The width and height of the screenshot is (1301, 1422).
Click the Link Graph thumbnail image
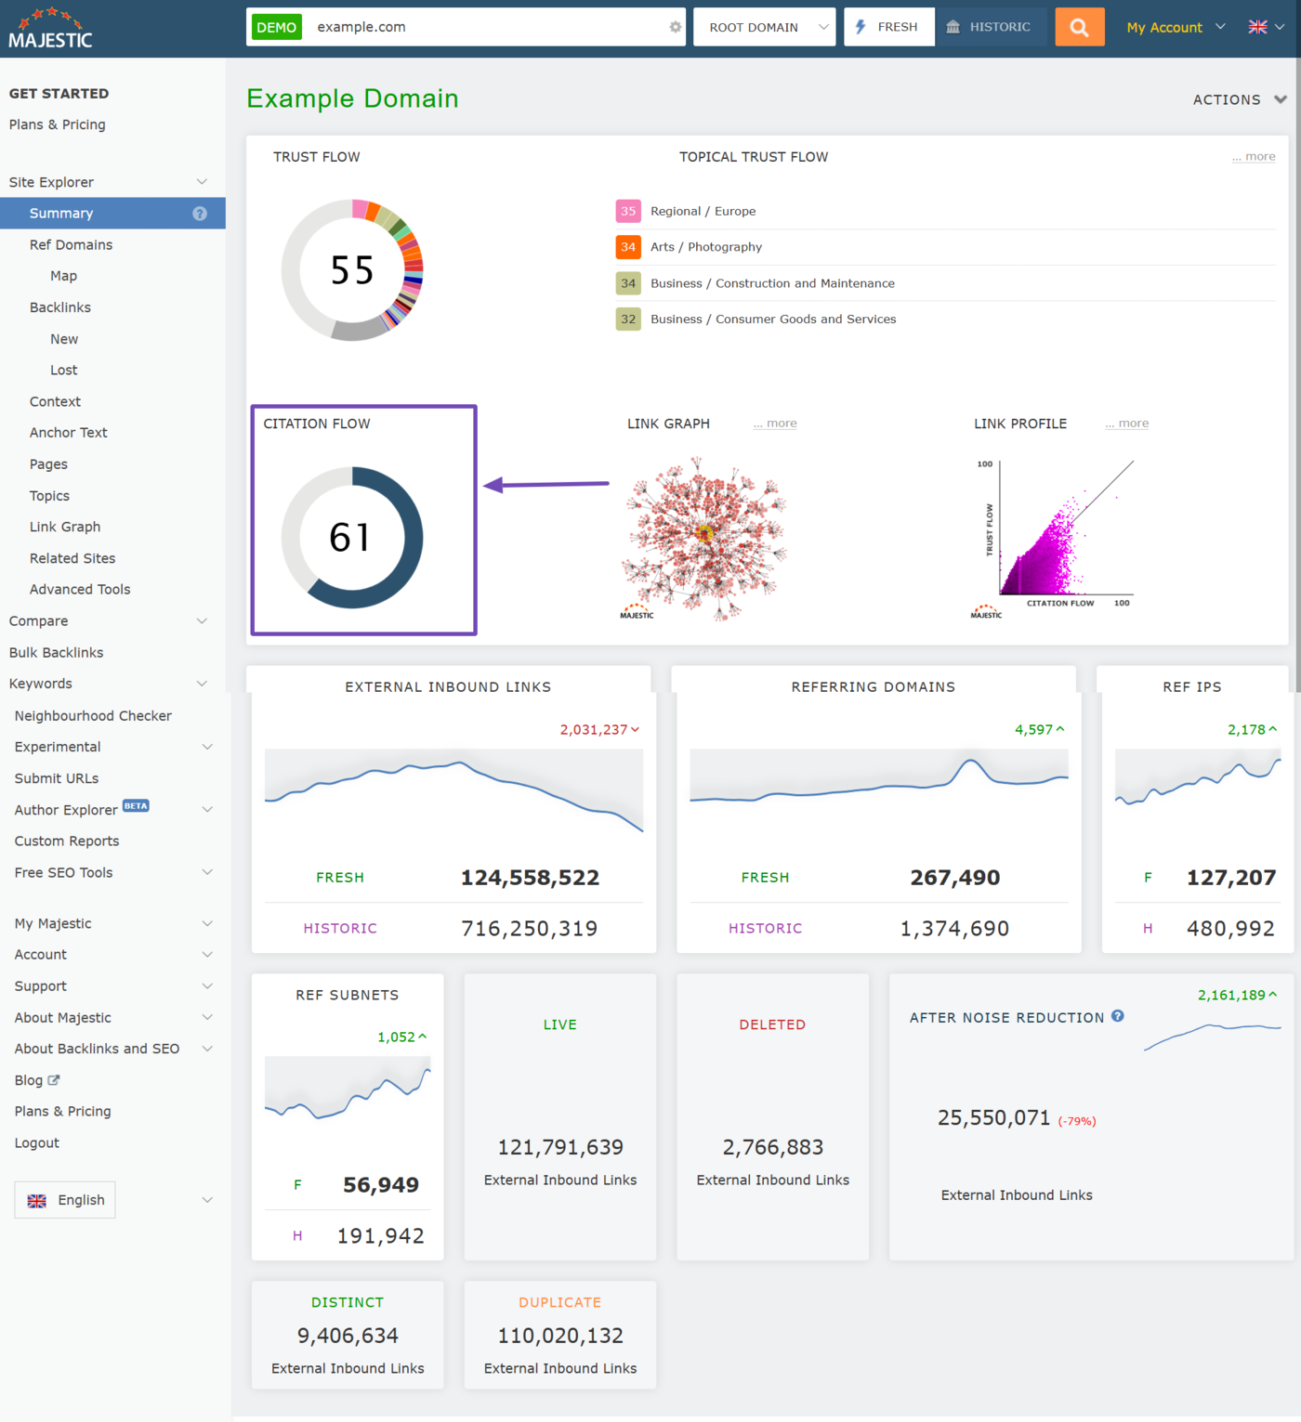click(703, 539)
